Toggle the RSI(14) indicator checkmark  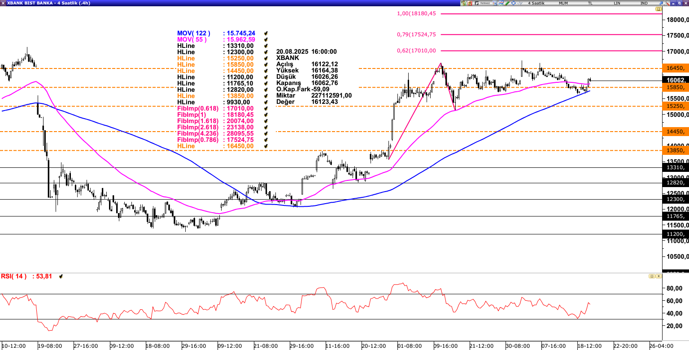tap(61, 277)
